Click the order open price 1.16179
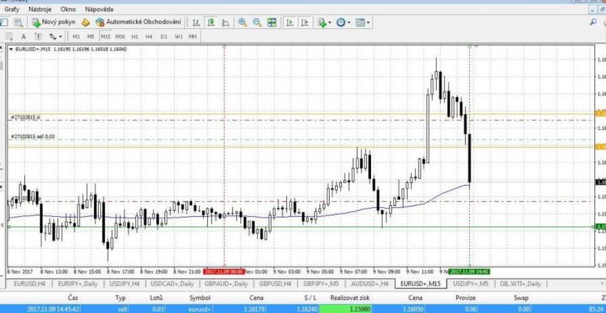606x313 pixels. (x=254, y=309)
